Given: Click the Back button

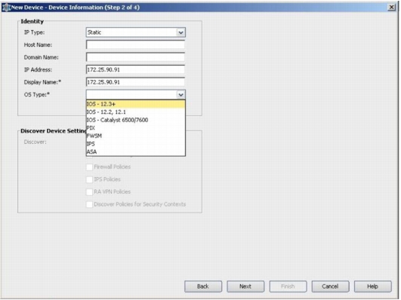Looking at the screenshot, I should [203, 286].
